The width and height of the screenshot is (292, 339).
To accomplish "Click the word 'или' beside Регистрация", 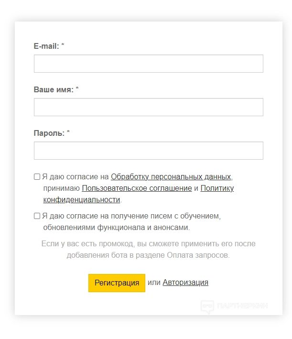I will (154, 283).
